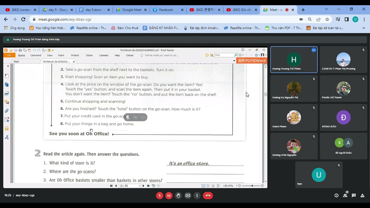The height and width of the screenshot is (208, 370).
Task: Click the Tell me what you want field
Action: [162, 55]
